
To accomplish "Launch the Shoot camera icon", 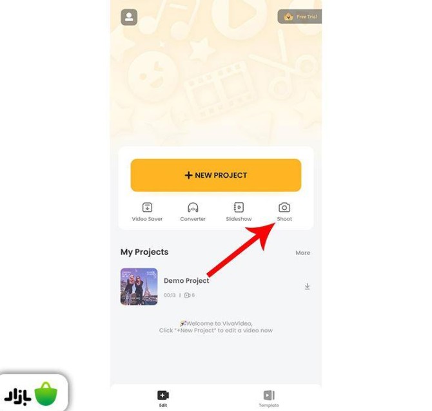I will click(x=284, y=207).
